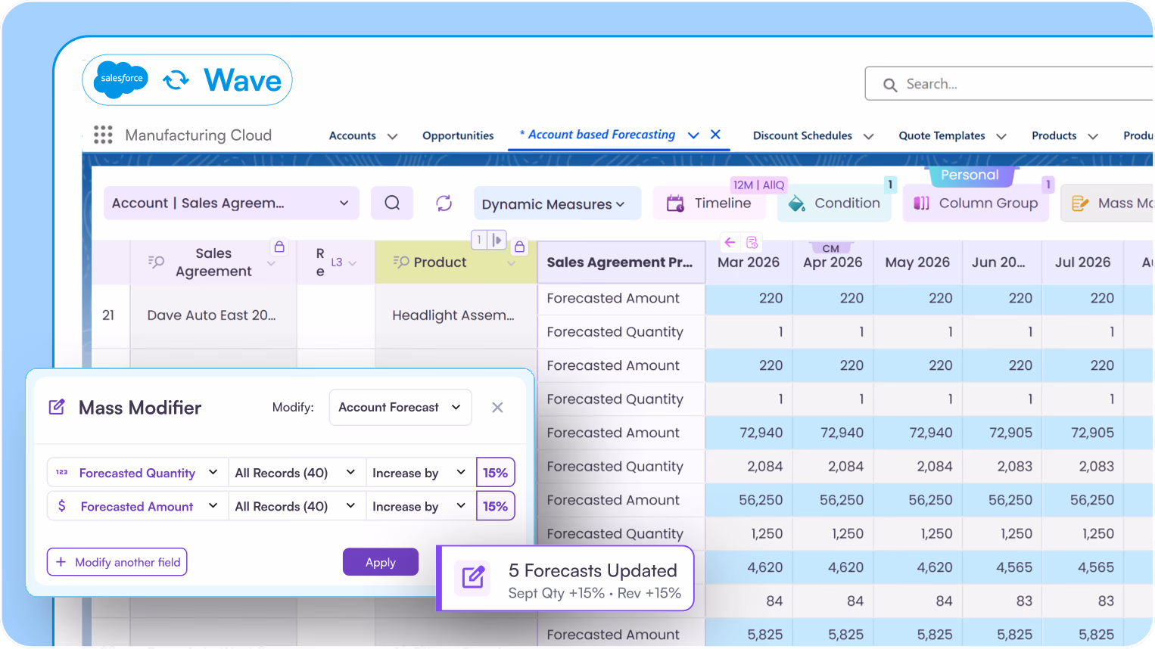Click the Column Group icon

pyautogui.click(x=921, y=203)
